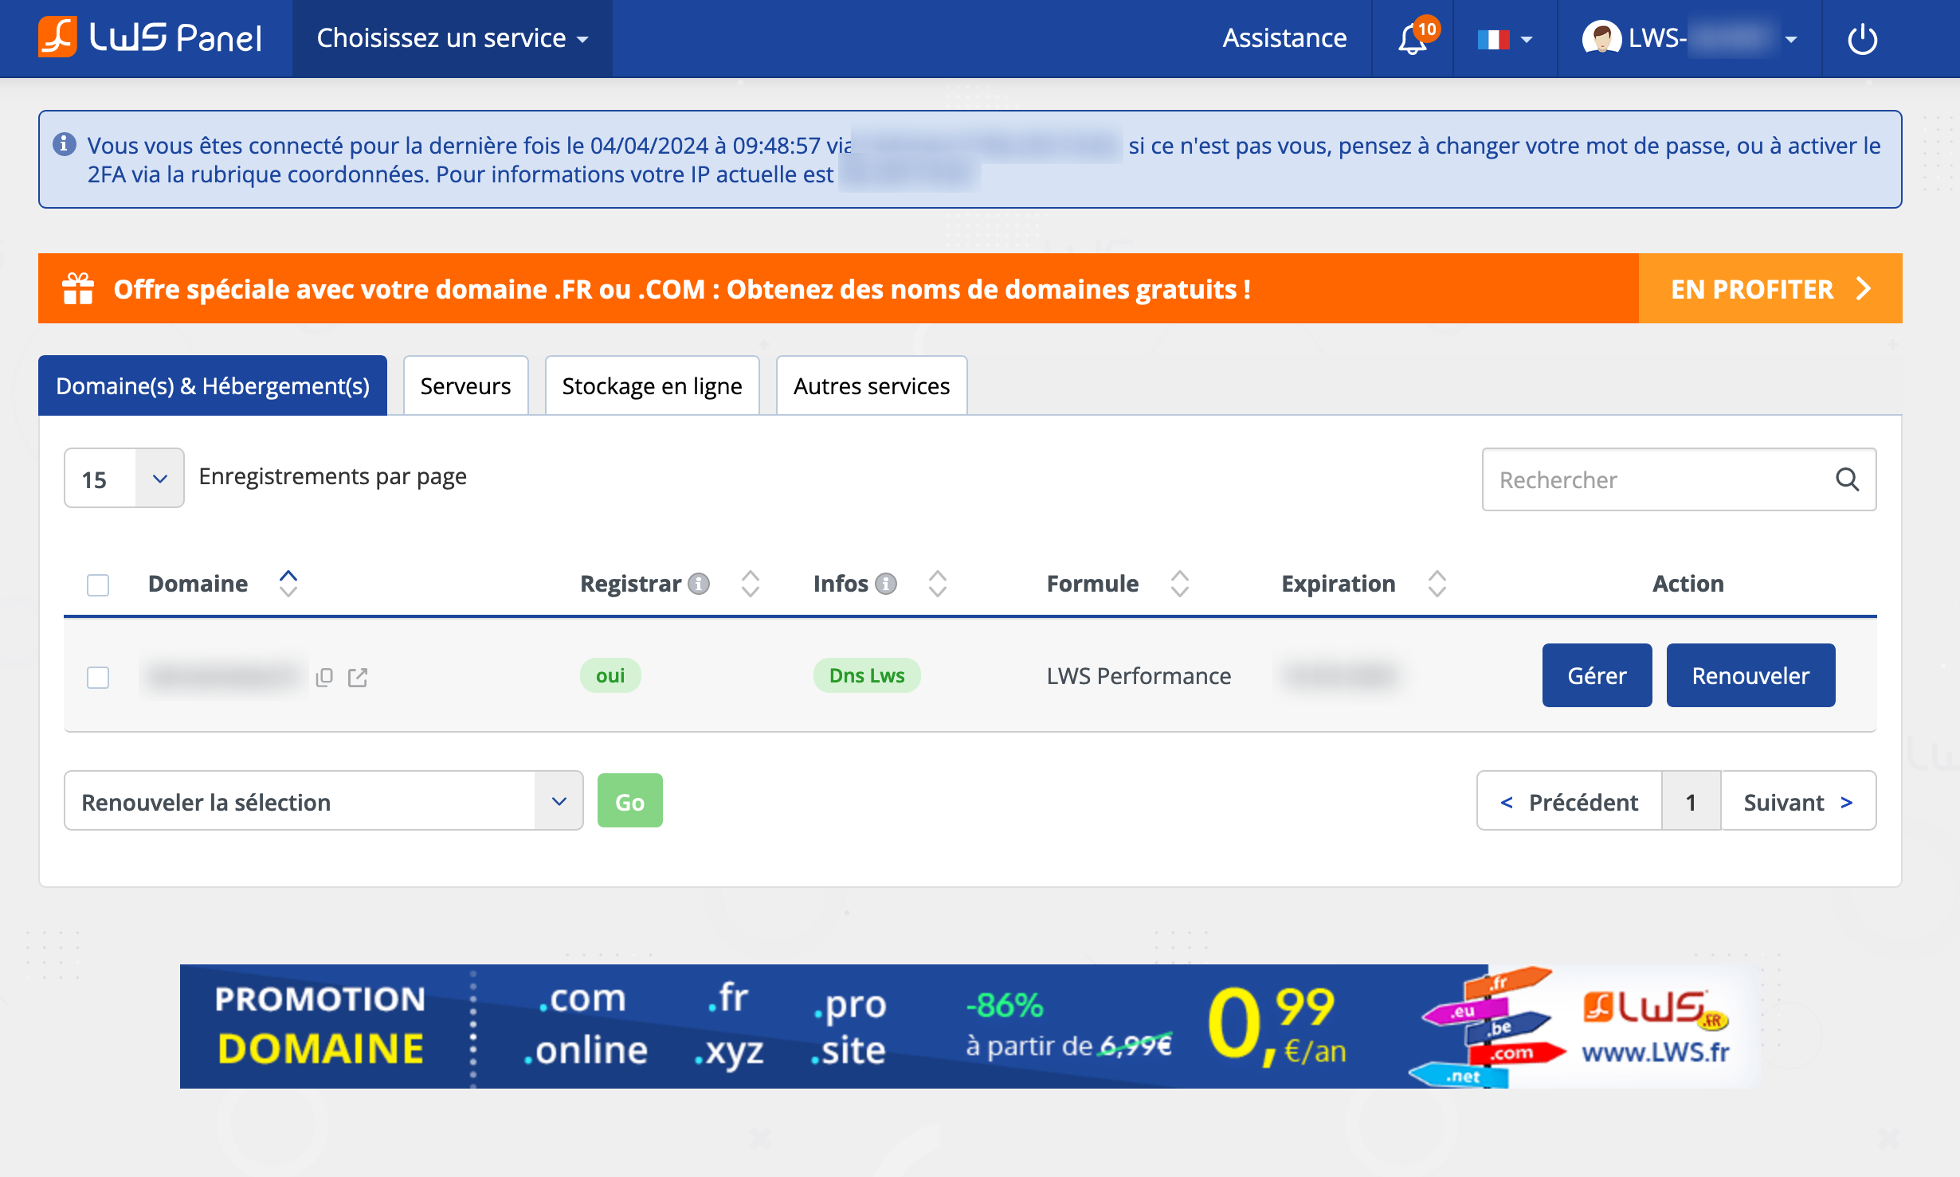Click the notification count badge 10
Viewport: 1960px width, 1177px height.
click(1427, 29)
